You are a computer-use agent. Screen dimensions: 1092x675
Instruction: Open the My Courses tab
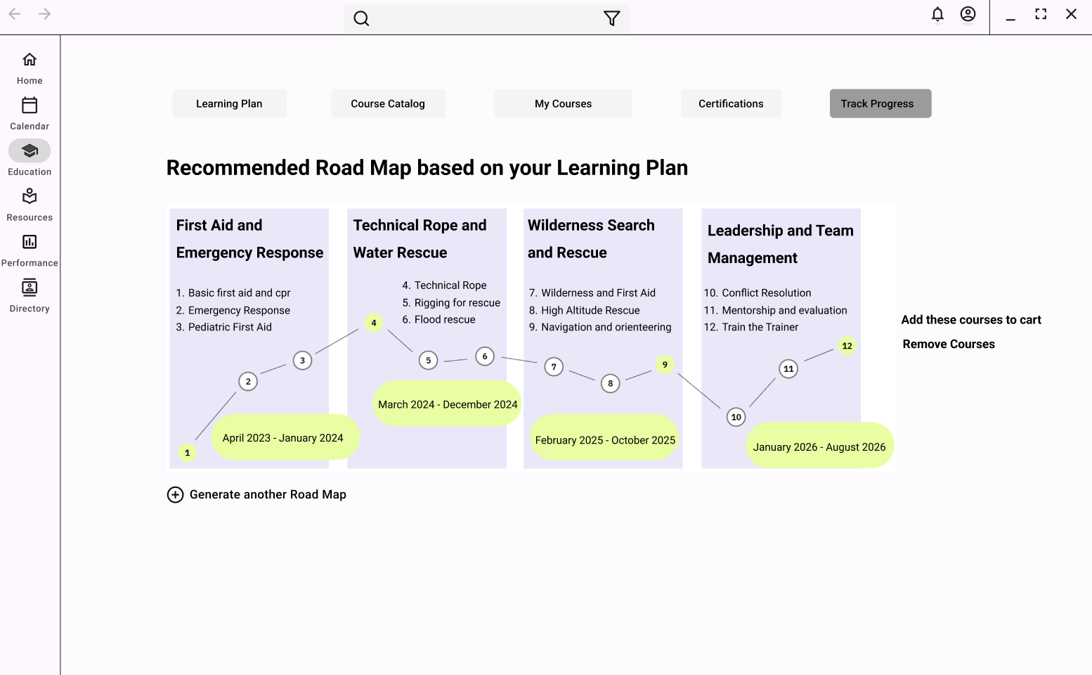pos(563,103)
